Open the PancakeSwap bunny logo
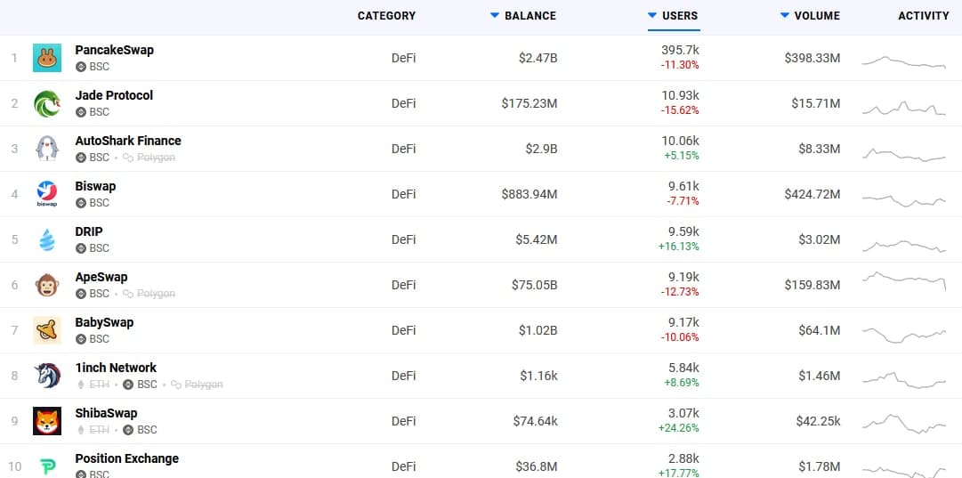 coord(47,58)
